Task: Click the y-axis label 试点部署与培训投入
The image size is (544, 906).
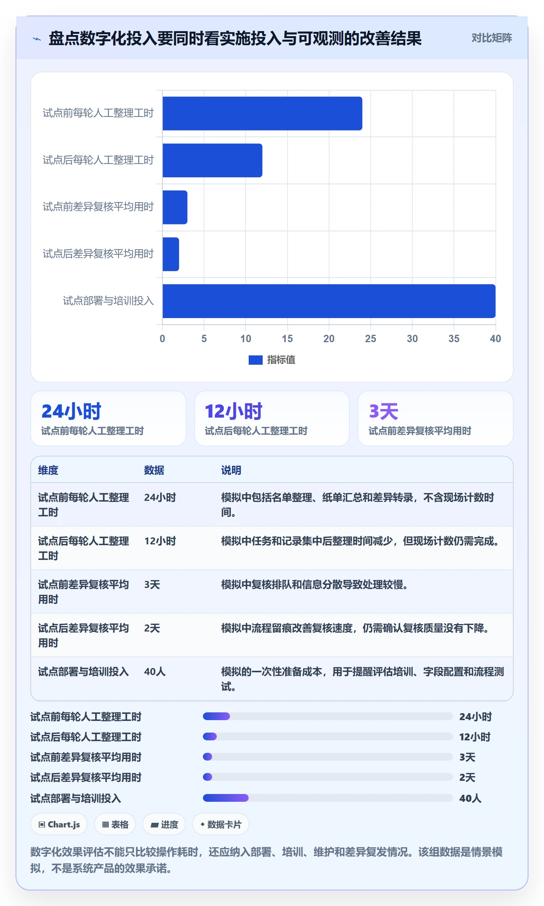Action: pyautogui.click(x=108, y=301)
